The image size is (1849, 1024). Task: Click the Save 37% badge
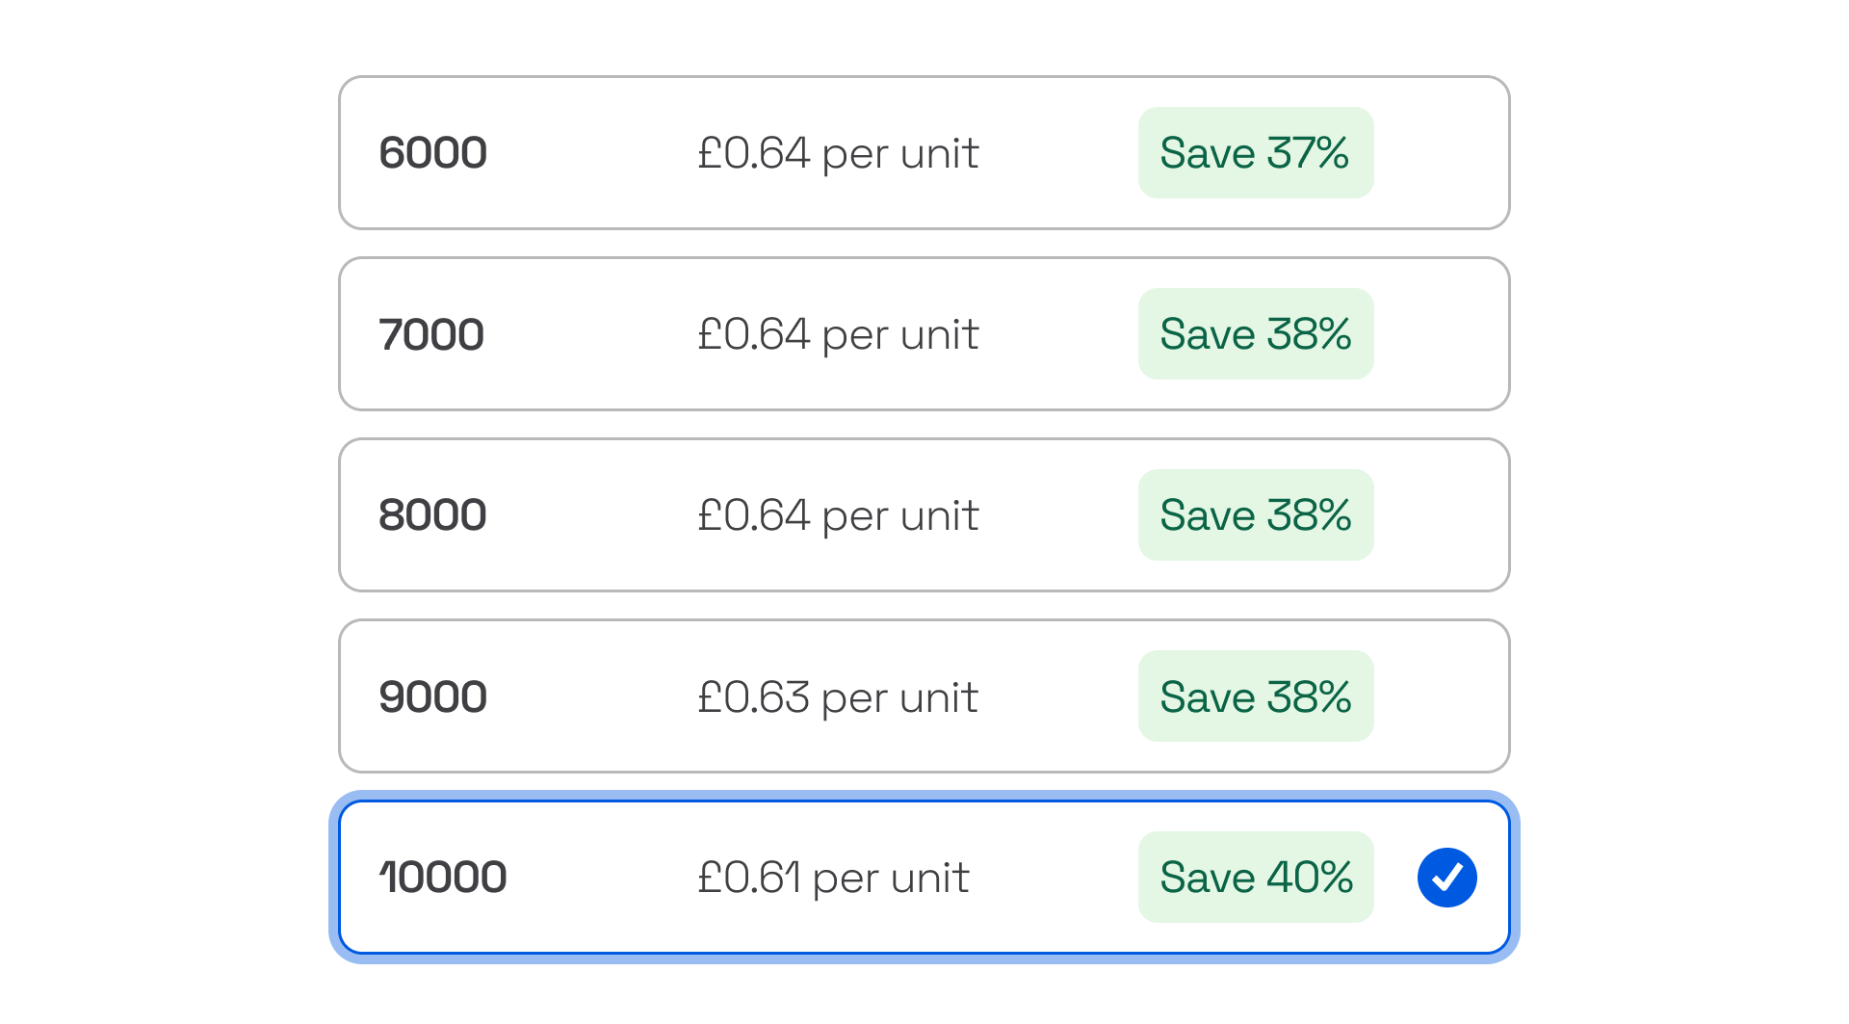click(x=1255, y=153)
